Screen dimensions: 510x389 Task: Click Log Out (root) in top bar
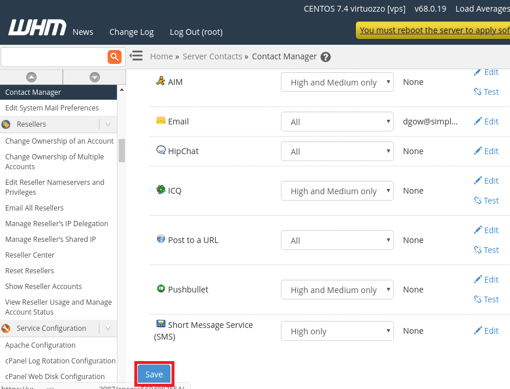click(x=196, y=32)
